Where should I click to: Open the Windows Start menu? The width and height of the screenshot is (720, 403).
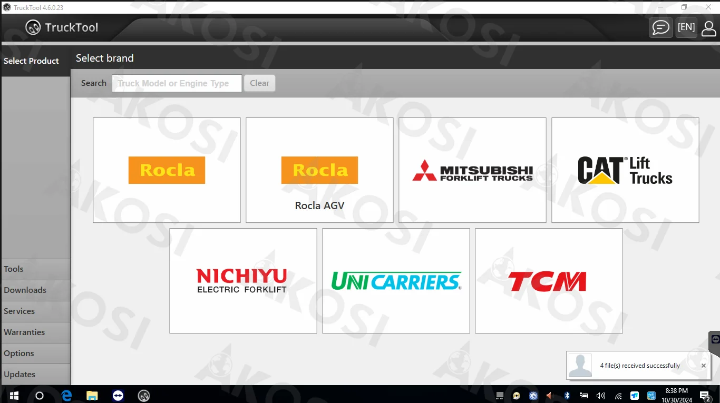coord(13,395)
